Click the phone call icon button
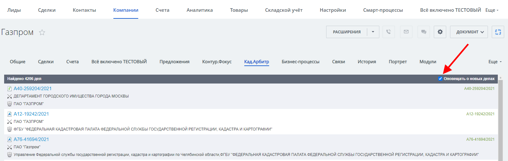 coord(389,32)
